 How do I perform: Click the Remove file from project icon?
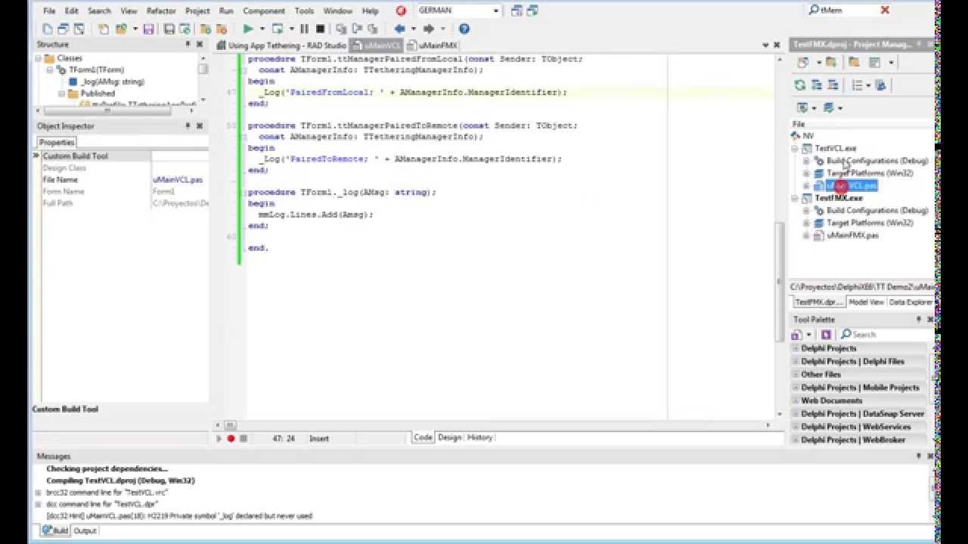point(221,29)
